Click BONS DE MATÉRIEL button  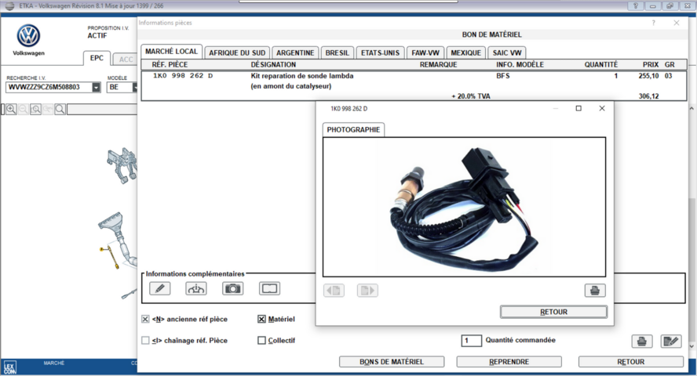pyautogui.click(x=392, y=362)
